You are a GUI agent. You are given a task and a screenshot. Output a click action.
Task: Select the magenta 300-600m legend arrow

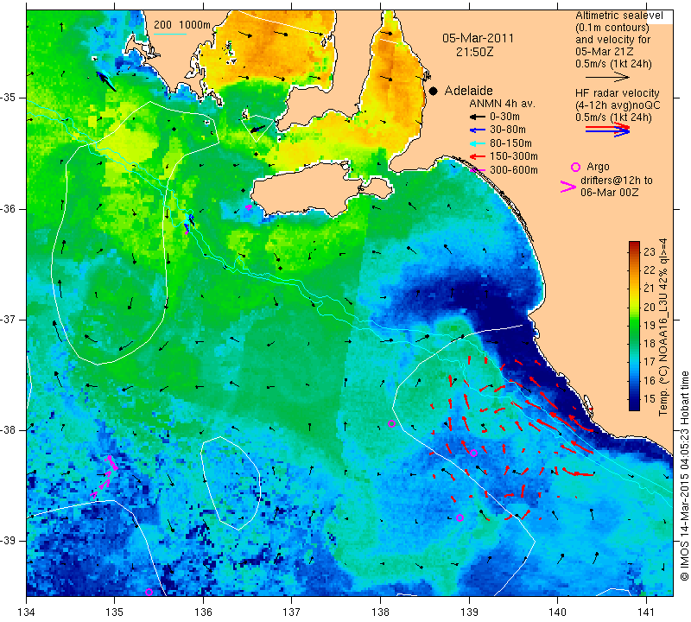[x=478, y=170]
